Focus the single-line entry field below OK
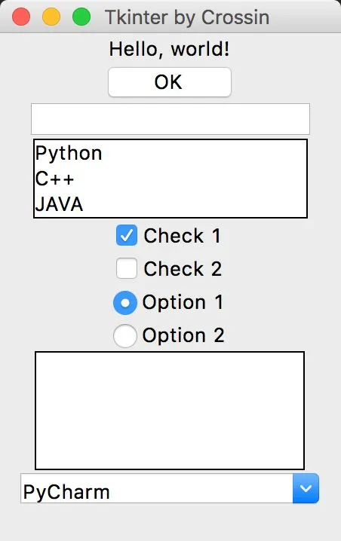Screen dimensions: 341x541 click(170, 119)
